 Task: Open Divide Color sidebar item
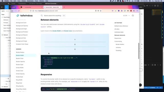19,71
